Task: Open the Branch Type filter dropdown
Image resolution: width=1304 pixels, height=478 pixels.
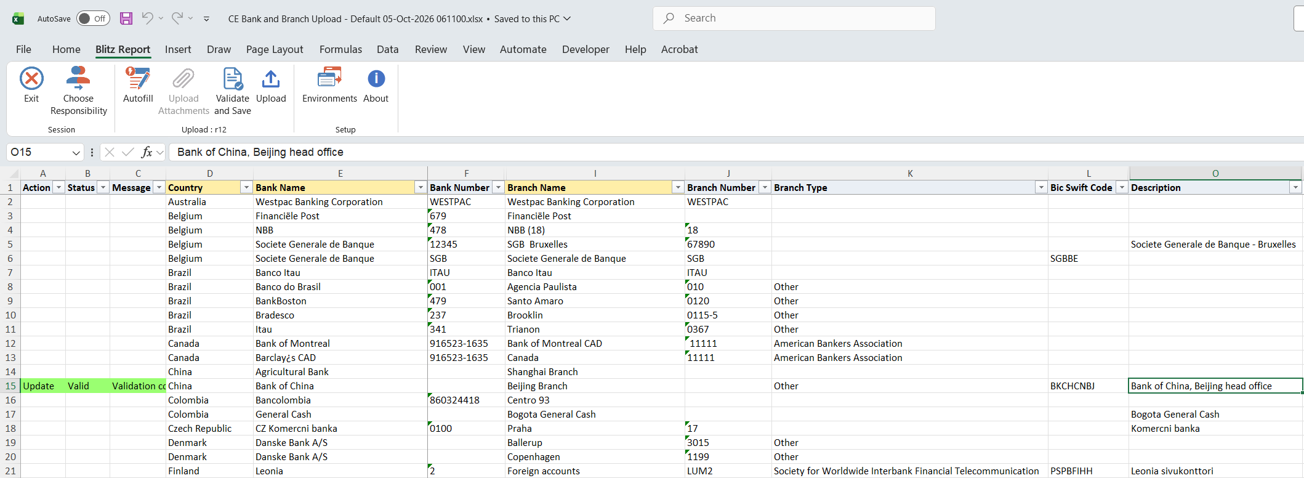Action: 1041,187
